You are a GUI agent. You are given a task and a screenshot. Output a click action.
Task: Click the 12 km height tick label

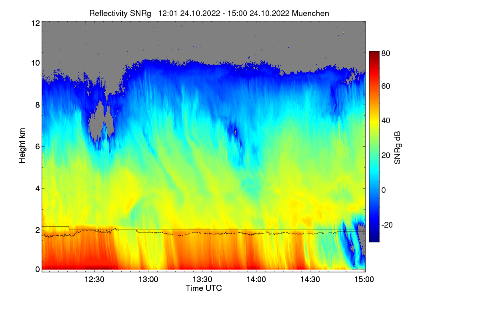[35, 23]
